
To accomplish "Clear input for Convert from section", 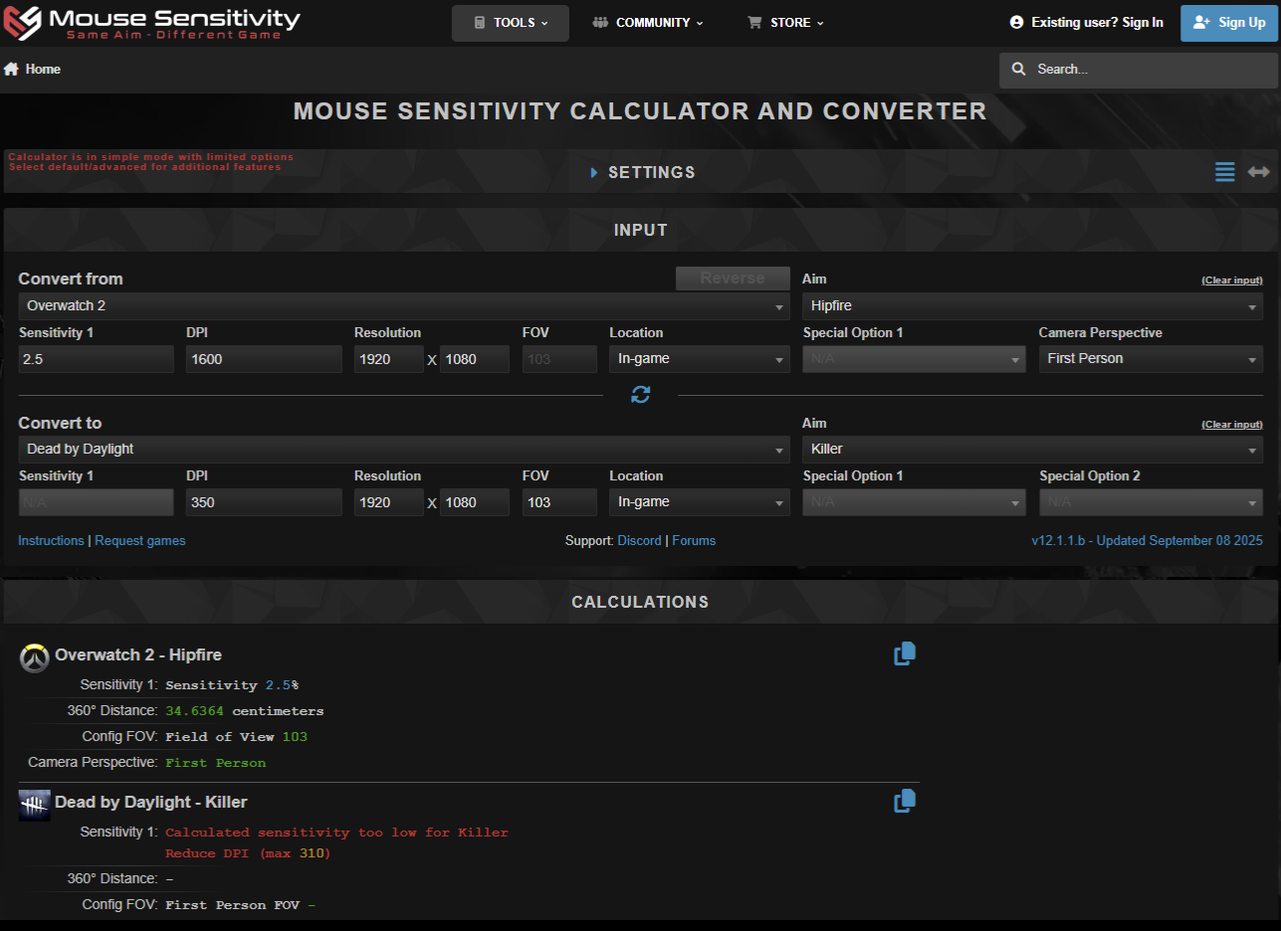I will tap(1232, 280).
